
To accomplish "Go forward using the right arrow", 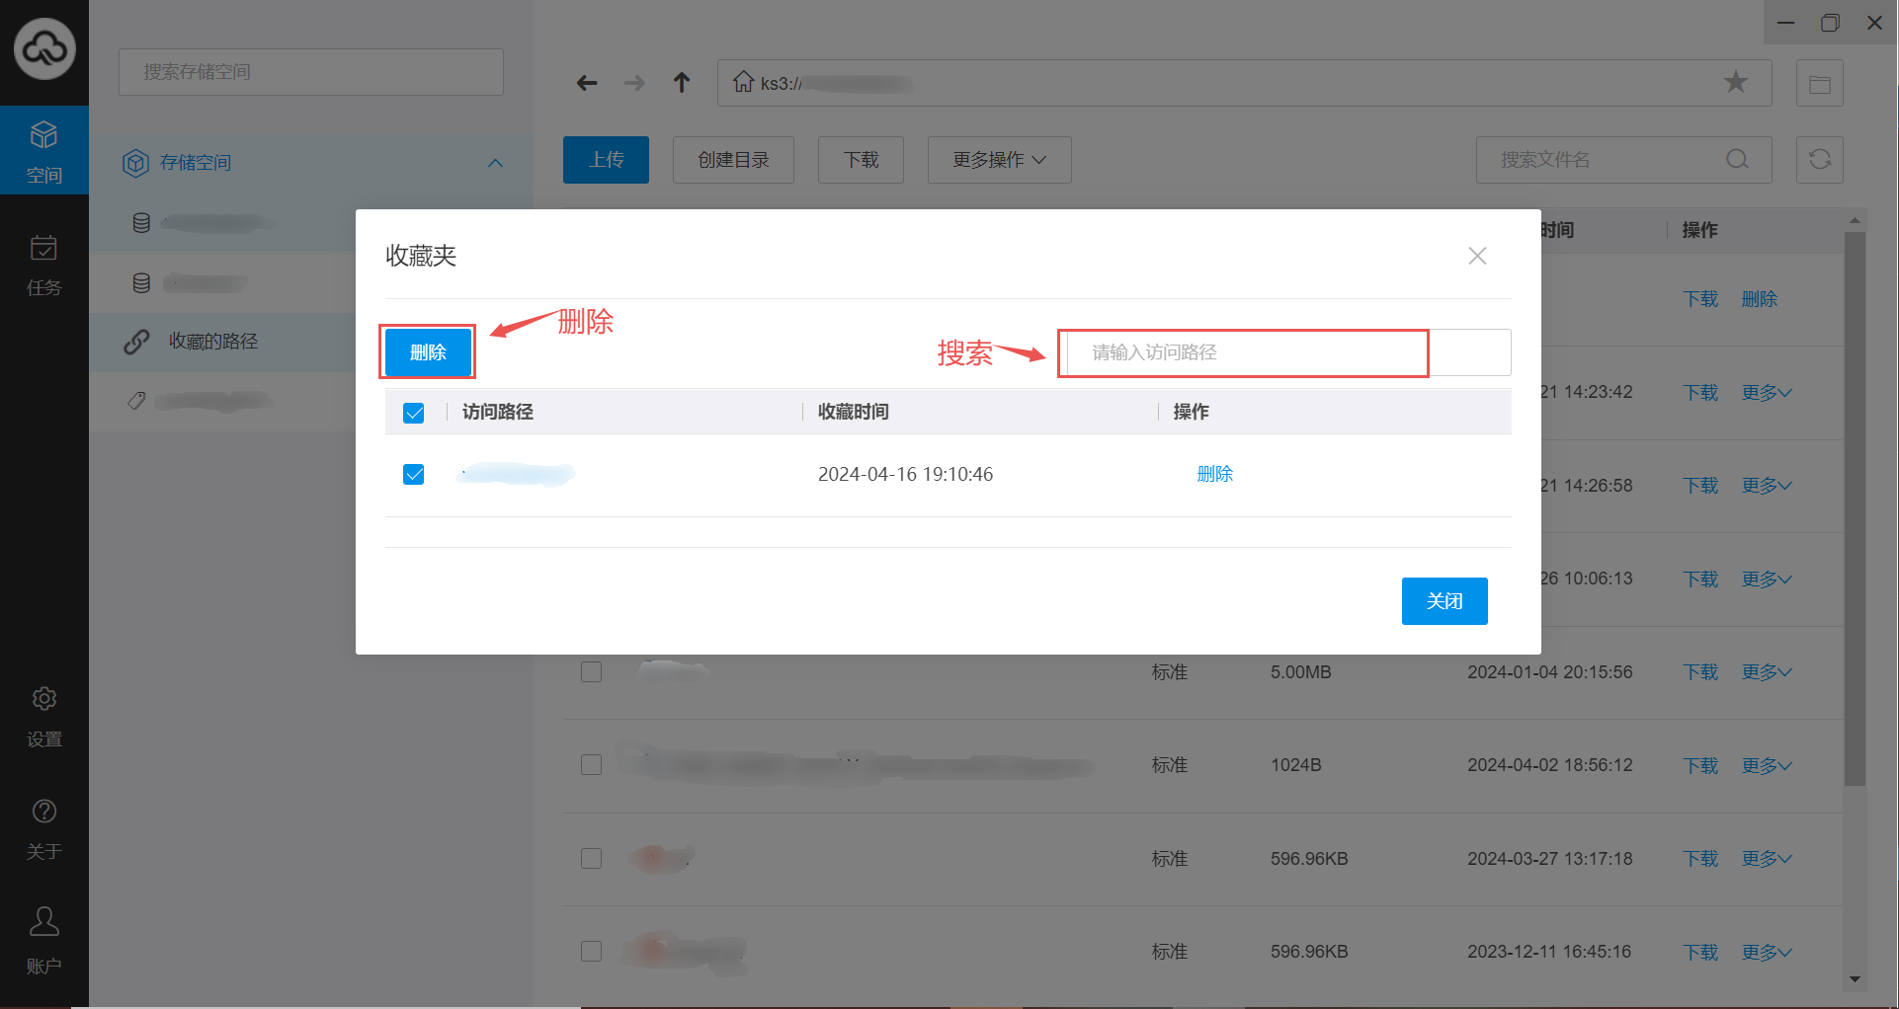I will [x=634, y=83].
